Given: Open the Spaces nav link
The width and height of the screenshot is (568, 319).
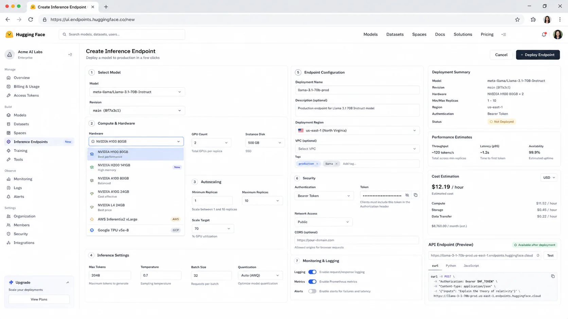Looking at the screenshot, I should point(419,35).
